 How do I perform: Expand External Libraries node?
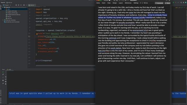(3, 20)
